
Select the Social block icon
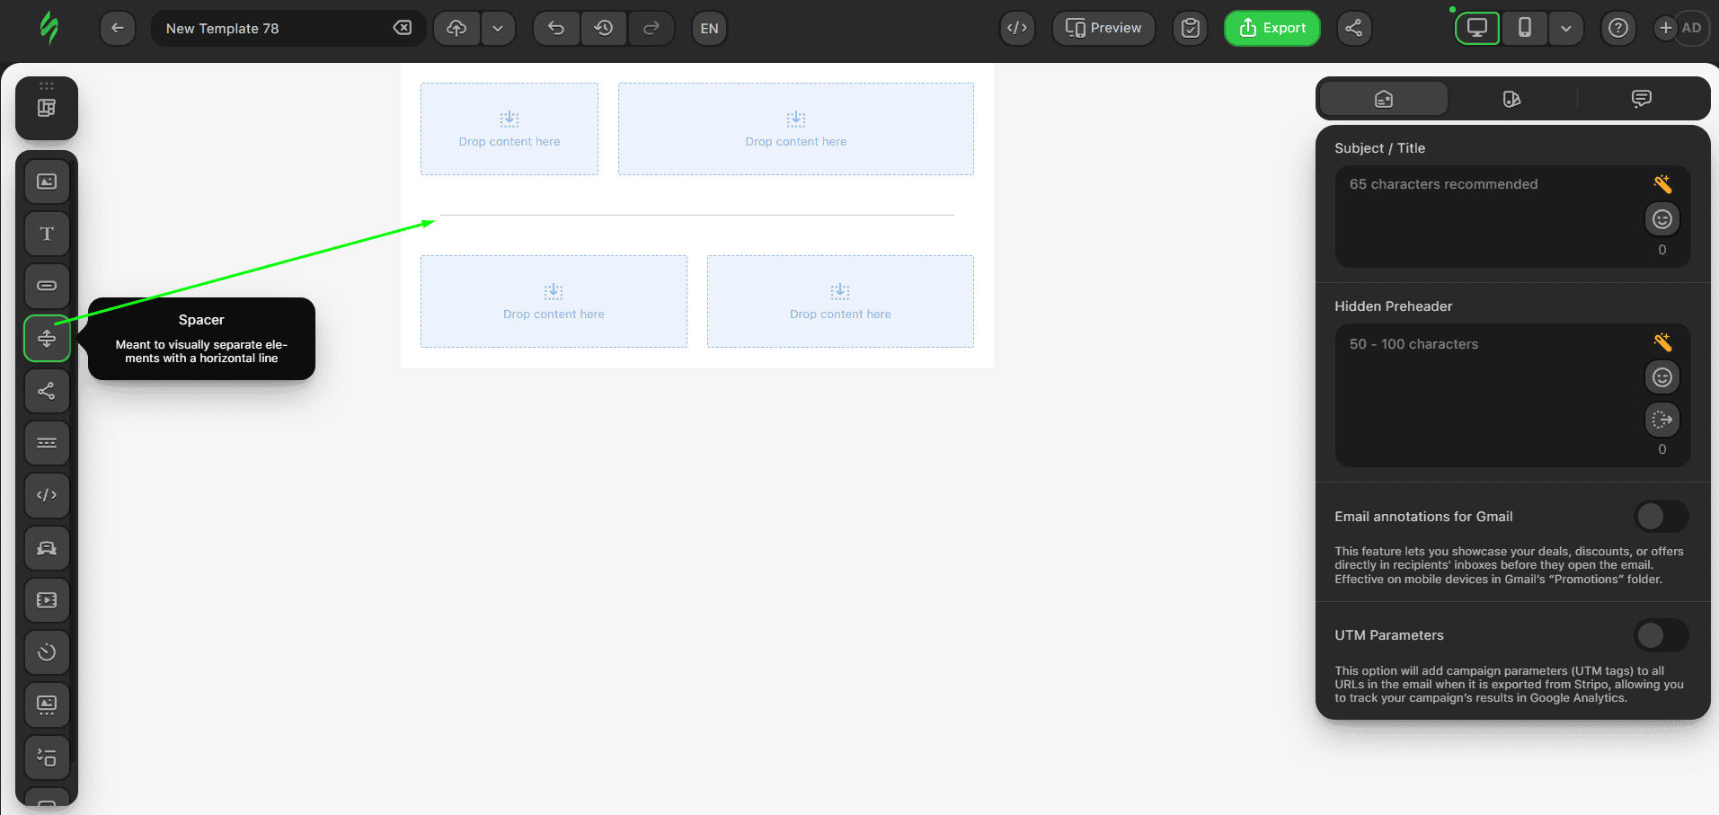(x=47, y=391)
